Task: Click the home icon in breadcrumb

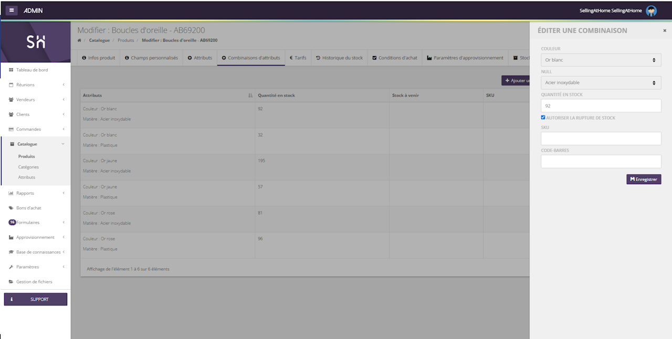Action: [79, 40]
